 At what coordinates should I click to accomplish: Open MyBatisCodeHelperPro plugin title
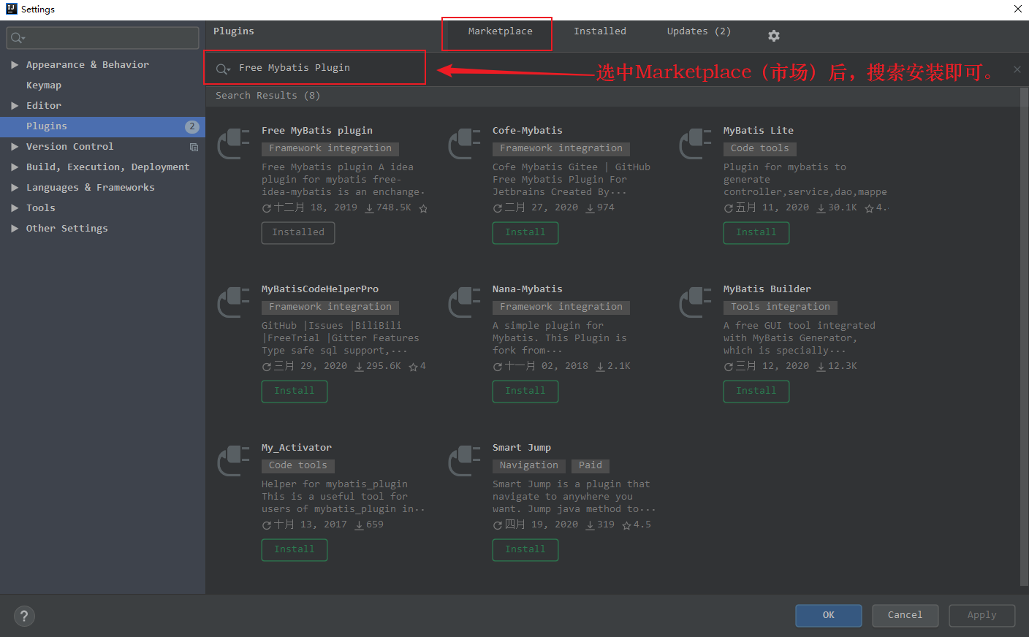pos(320,289)
